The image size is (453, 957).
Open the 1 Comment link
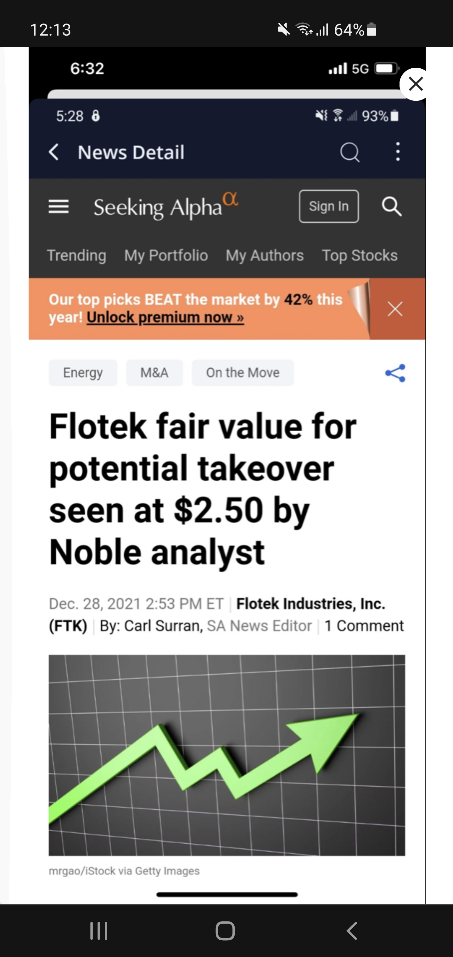(364, 626)
